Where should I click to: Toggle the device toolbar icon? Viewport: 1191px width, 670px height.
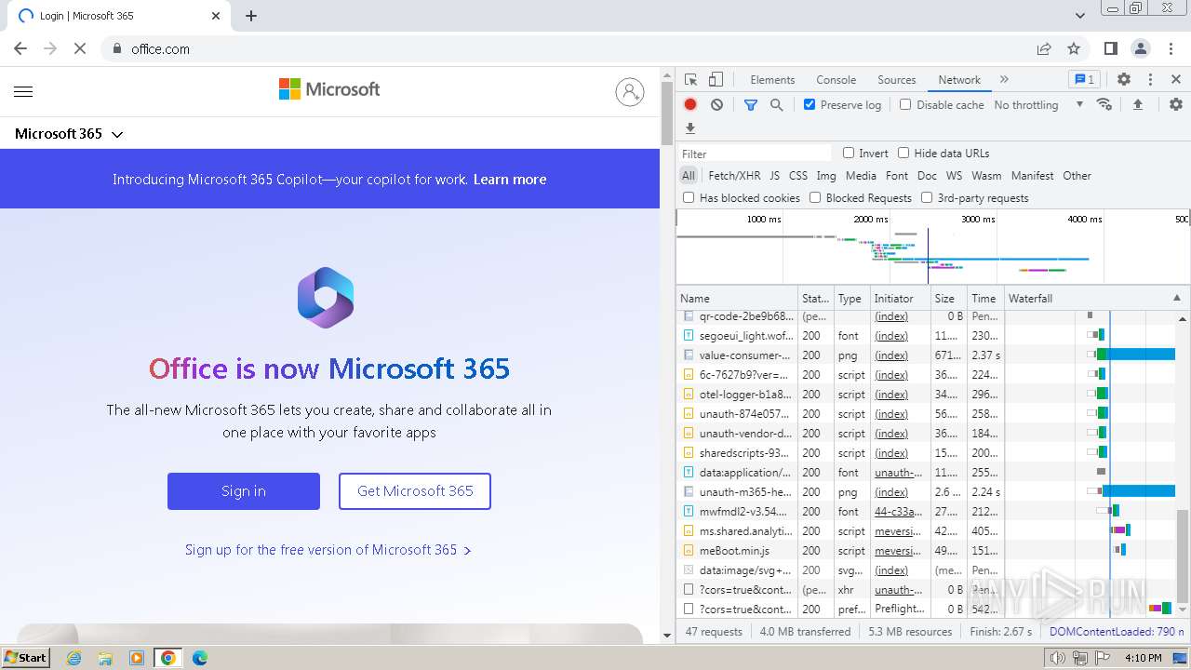coord(716,80)
